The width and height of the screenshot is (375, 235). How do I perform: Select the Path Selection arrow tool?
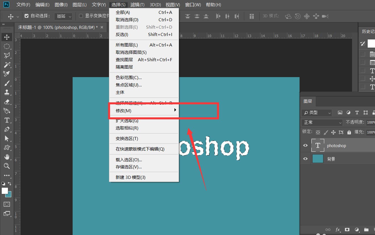(7, 138)
